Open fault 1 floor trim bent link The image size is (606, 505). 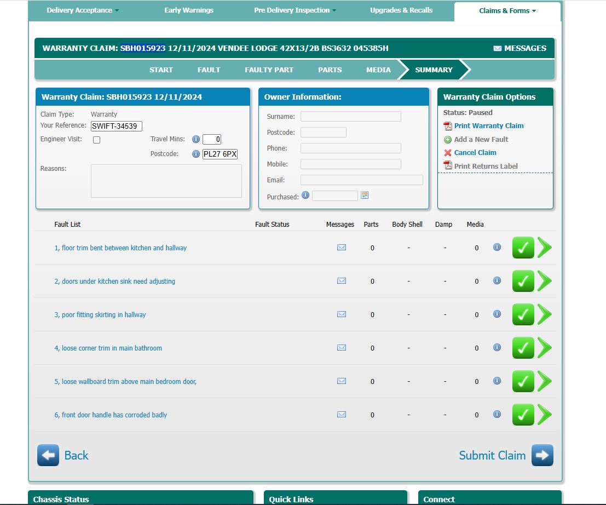coord(120,248)
